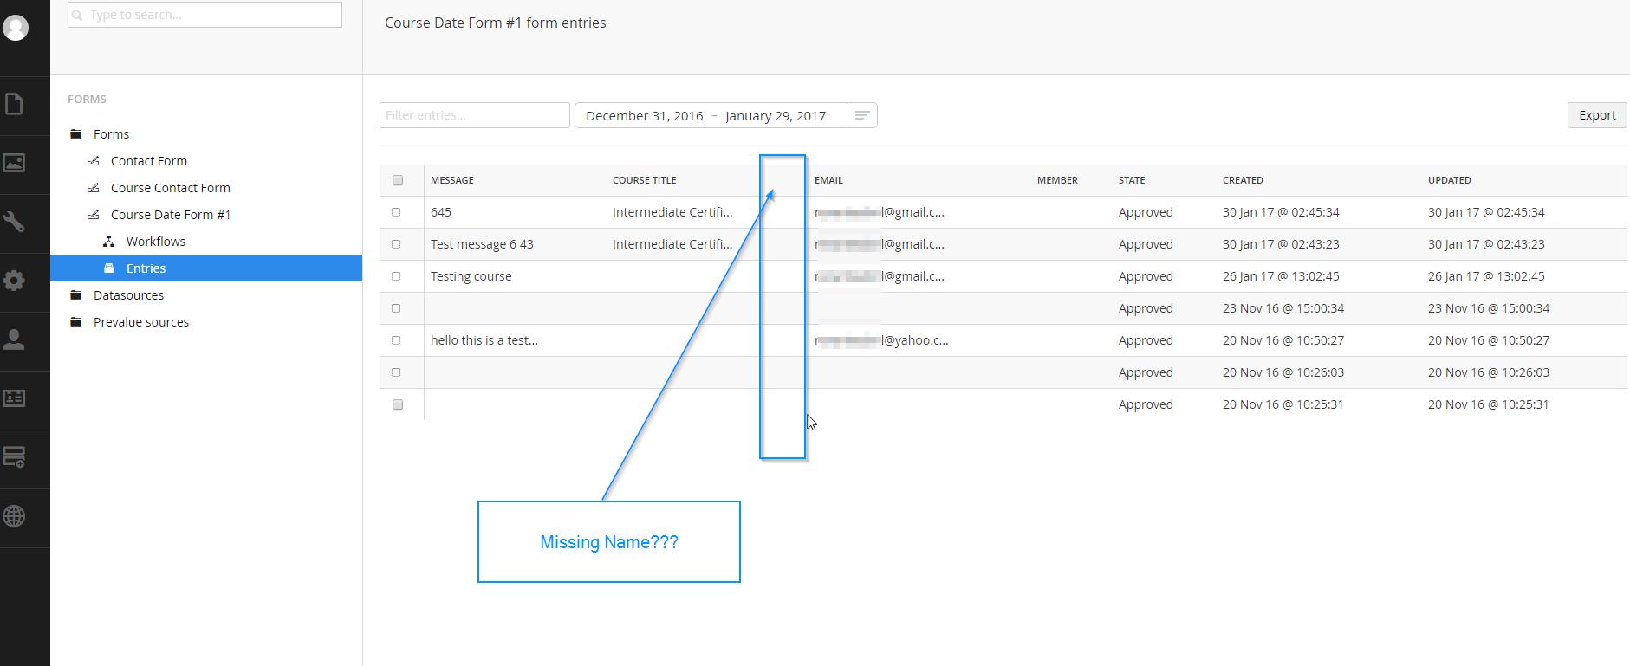Click the hello this is a test cell
This screenshot has height=666, width=1630.
coord(484,340)
